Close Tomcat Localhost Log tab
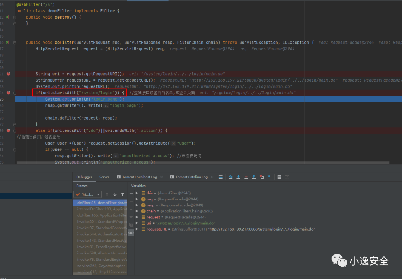The image size is (402, 279). pos(162,177)
